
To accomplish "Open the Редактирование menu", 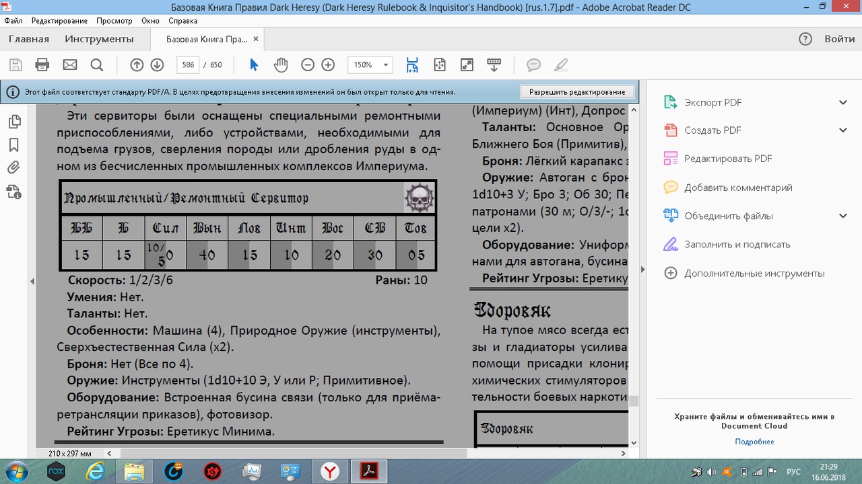I will click(59, 21).
